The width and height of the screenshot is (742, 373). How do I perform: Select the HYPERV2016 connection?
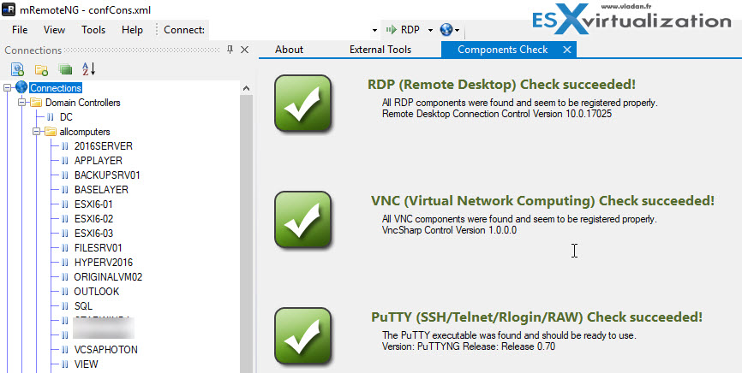pyautogui.click(x=104, y=263)
